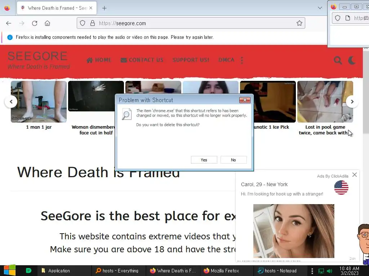Open the Windows Start button
Screen dimensions: 369x276
(x=10, y=270)
